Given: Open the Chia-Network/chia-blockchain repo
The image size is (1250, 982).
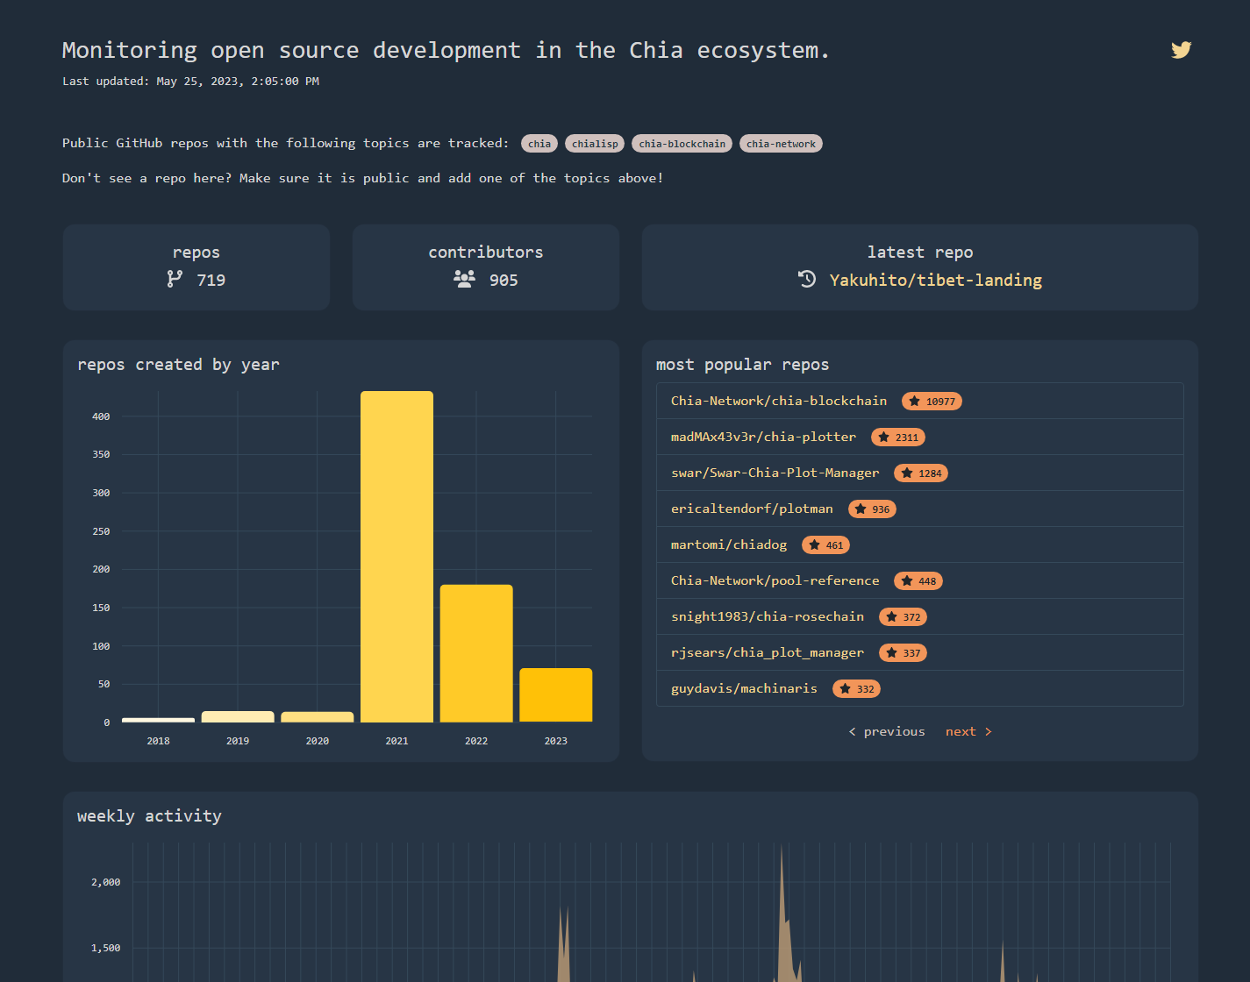Looking at the screenshot, I should coord(779,401).
